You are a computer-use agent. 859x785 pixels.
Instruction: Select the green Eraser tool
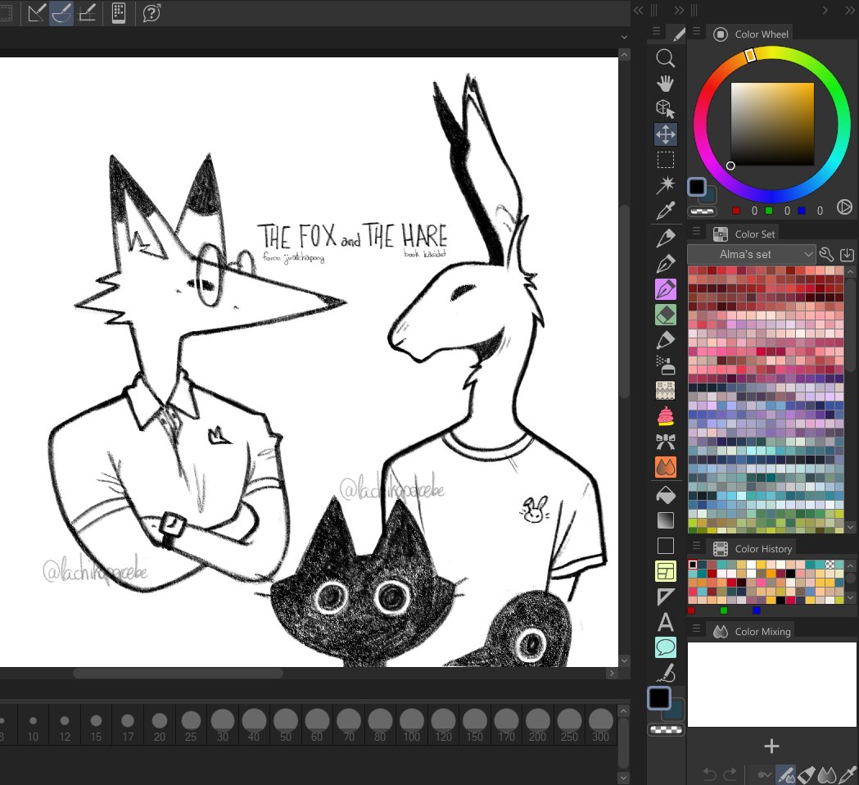pyautogui.click(x=665, y=315)
